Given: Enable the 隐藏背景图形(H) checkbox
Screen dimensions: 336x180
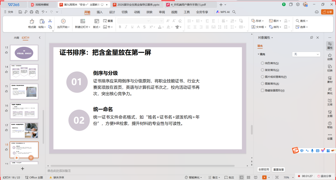Looking at the screenshot, I should pos(263,91).
